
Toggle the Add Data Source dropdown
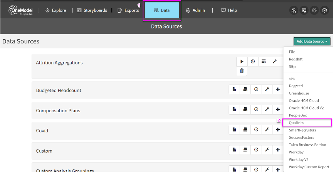[x=312, y=41]
